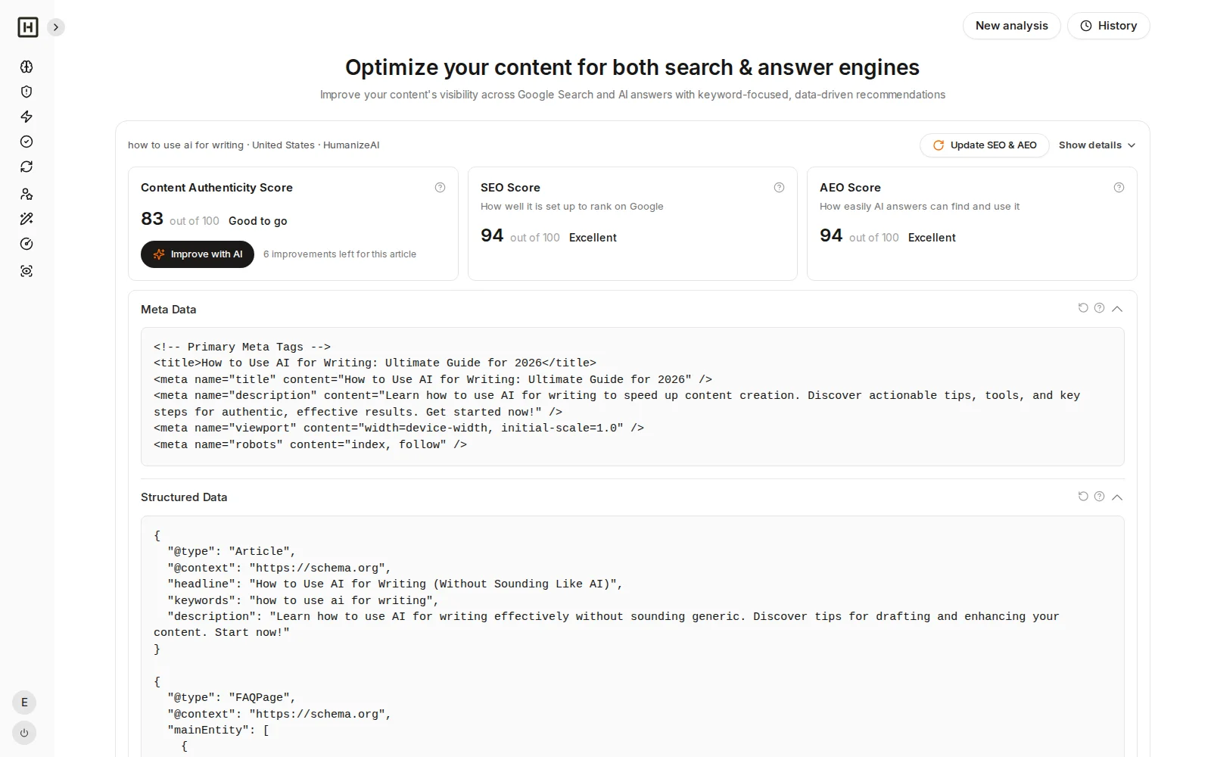Click the E user avatar
Screen dimensions: 1211x757
[24, 702]
